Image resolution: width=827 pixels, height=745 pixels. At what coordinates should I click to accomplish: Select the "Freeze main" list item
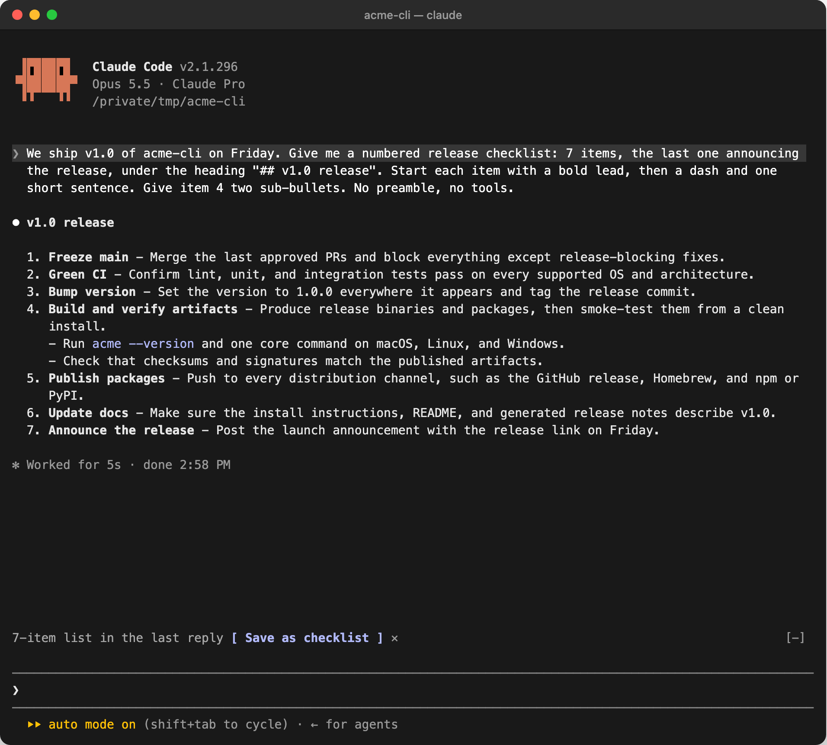tap(375, 257)
